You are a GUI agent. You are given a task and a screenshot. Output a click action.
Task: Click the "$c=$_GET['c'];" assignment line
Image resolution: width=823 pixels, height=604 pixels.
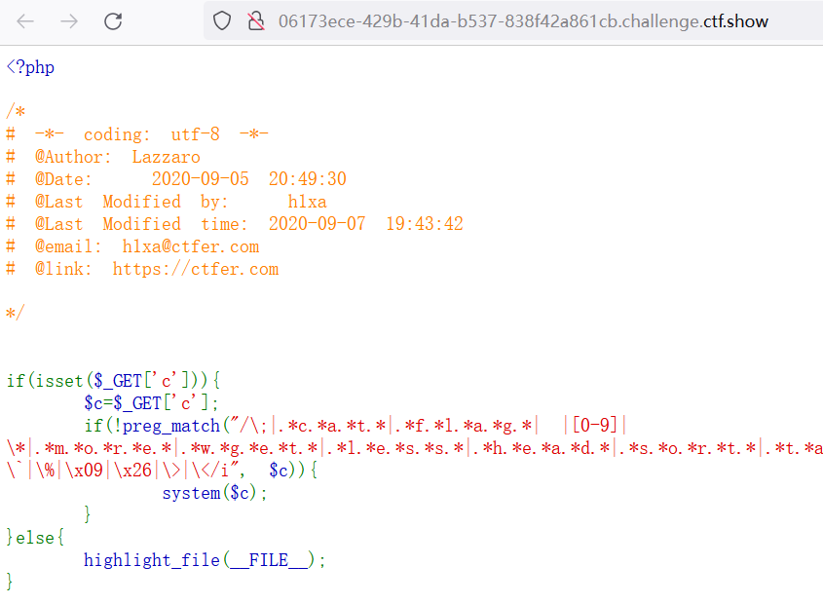pyautogui.click(x=151, y=403)
